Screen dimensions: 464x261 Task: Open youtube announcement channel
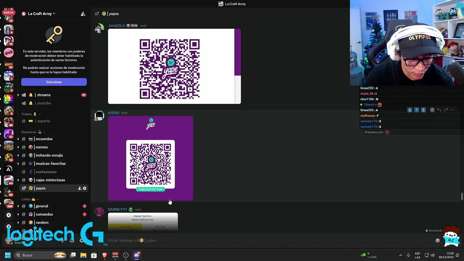tap(53, 103)
